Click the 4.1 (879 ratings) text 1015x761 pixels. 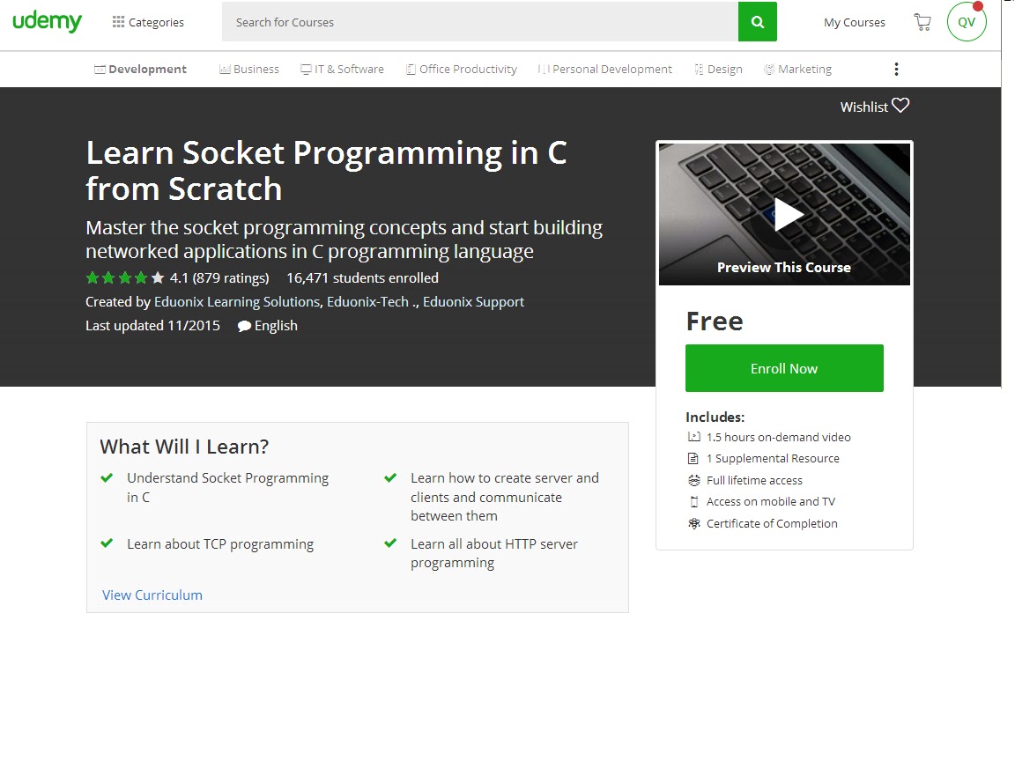[219, 278]
